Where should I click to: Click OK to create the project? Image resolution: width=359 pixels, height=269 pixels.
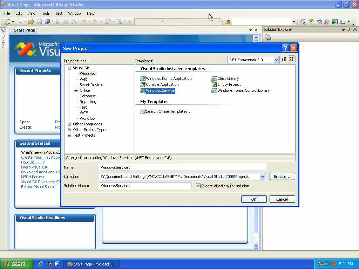[x=254, y=199]
